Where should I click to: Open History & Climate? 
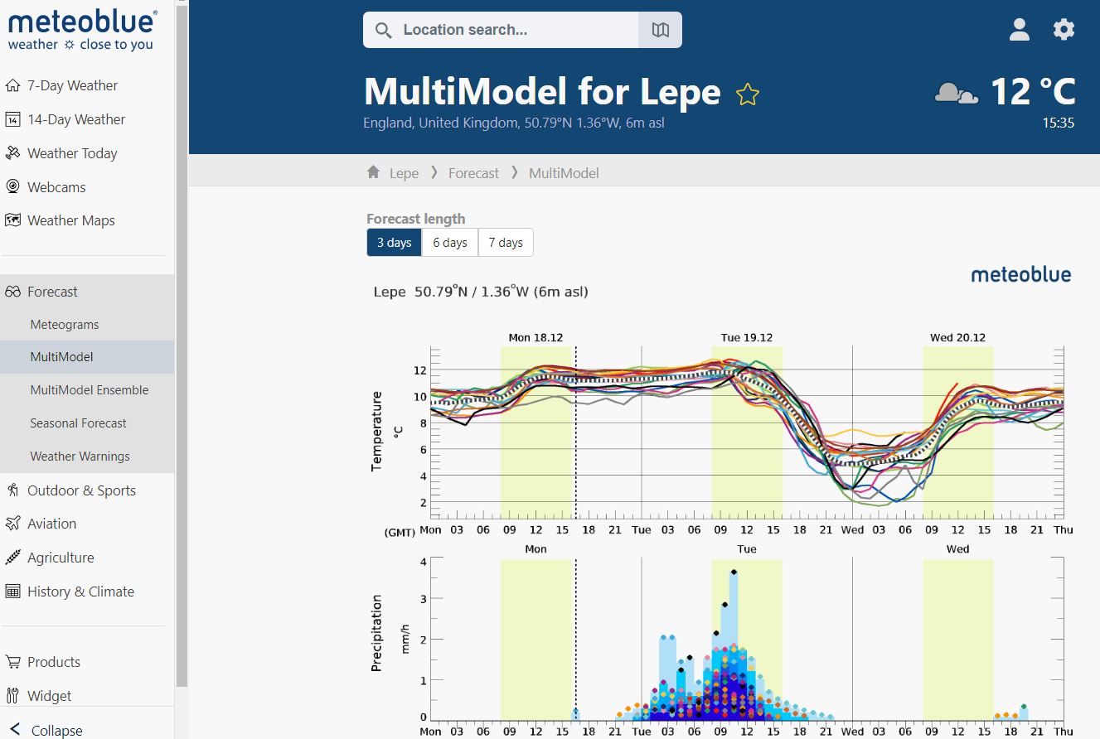tap(80, 591)
